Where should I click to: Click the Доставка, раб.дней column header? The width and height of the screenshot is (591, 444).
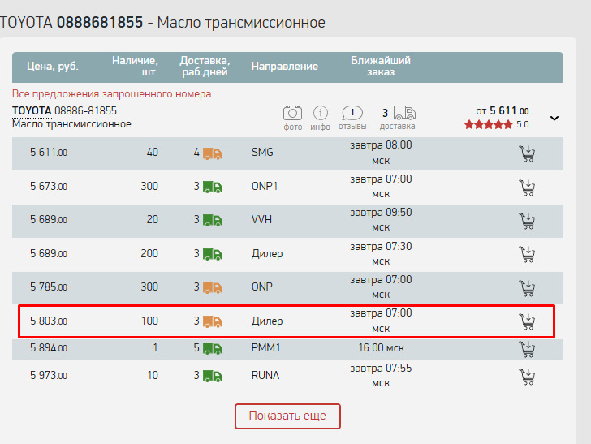(205, 66)
